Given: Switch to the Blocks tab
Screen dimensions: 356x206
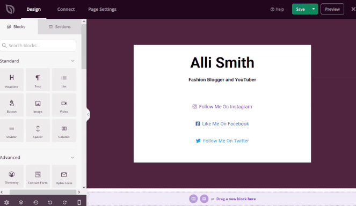Looking at the screenshot, I should (19, 27).
